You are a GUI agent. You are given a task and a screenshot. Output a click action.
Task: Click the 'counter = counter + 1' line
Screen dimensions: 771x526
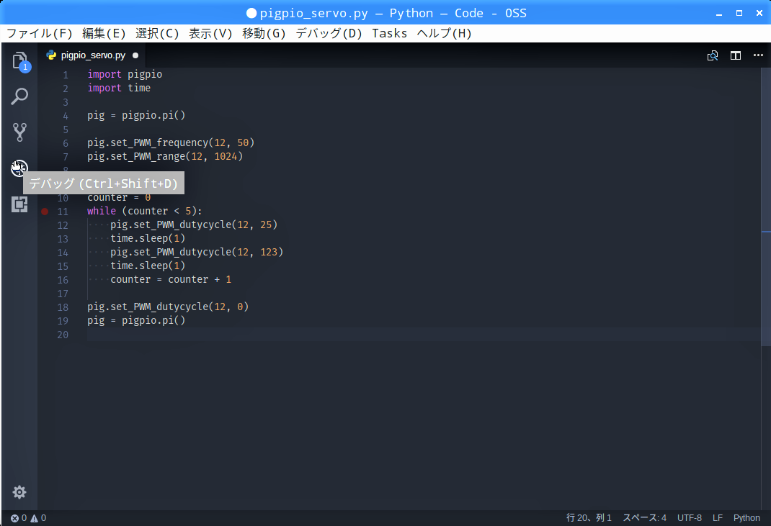171,280
